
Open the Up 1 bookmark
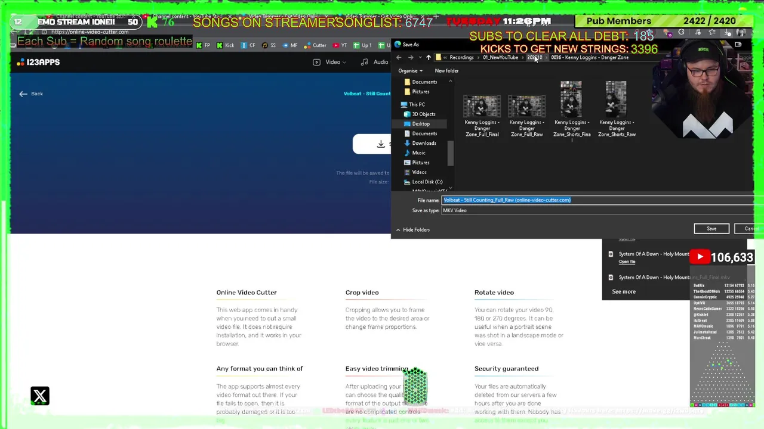coord(362,45)
